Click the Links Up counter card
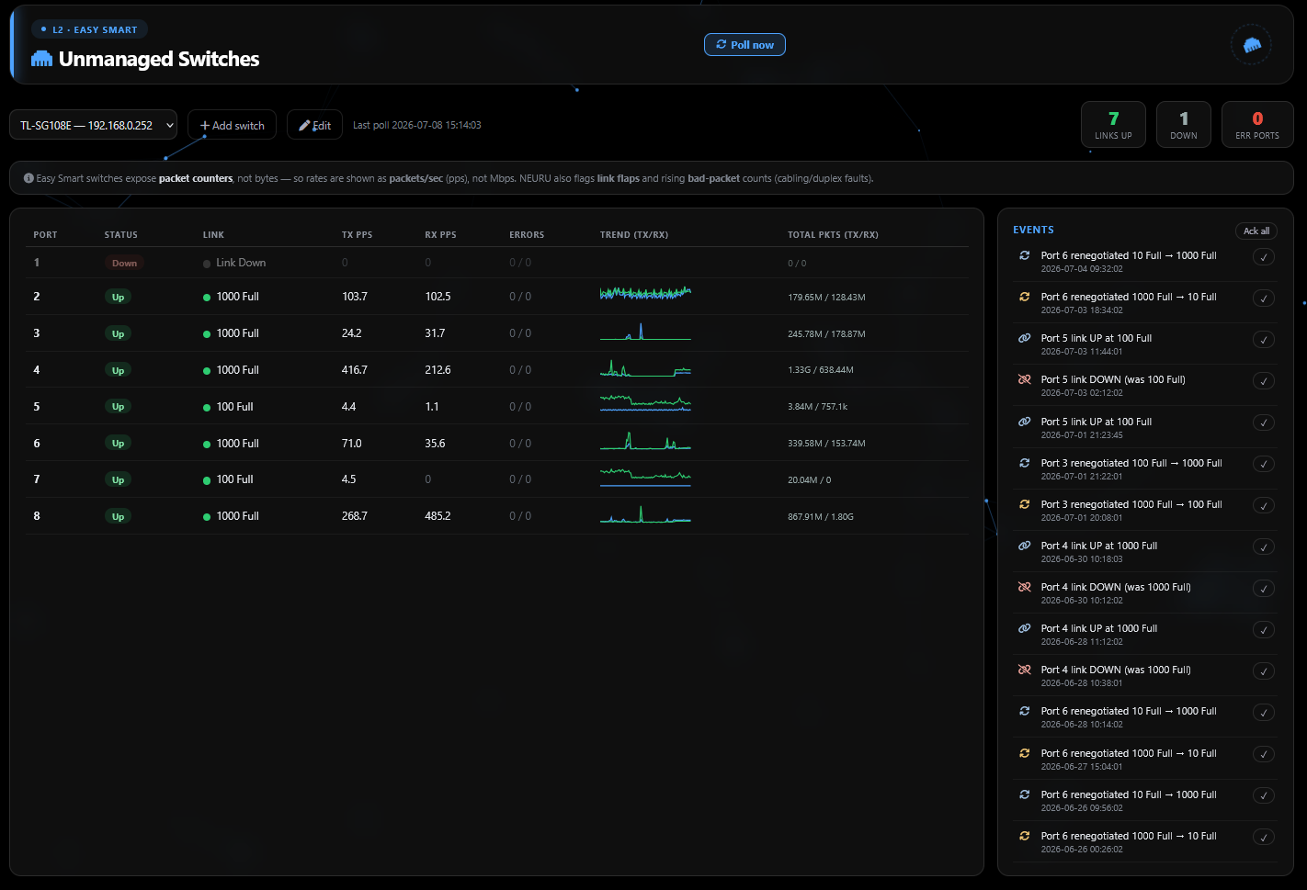Viewport: 1307px width, 890px height. click(x=1113, y=124)
